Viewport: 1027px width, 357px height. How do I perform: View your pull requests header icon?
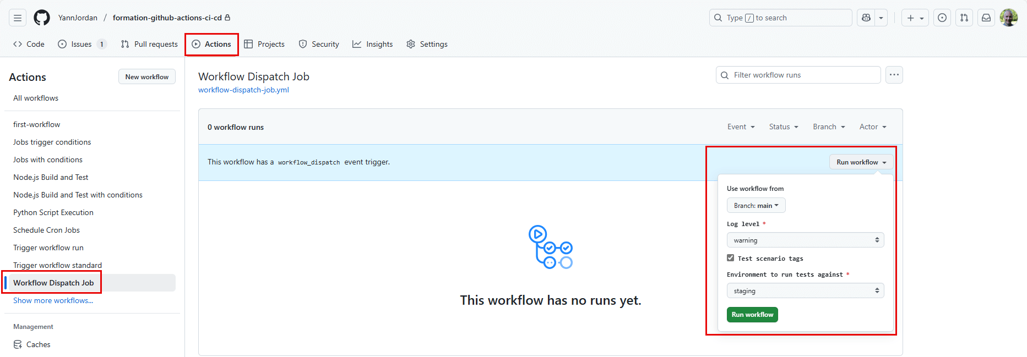(964, 18)
